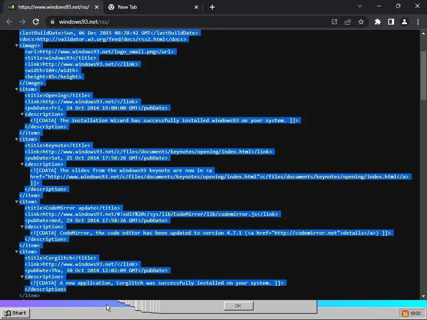Switch to the New Tab tab
427x320 pixels.
153,7
